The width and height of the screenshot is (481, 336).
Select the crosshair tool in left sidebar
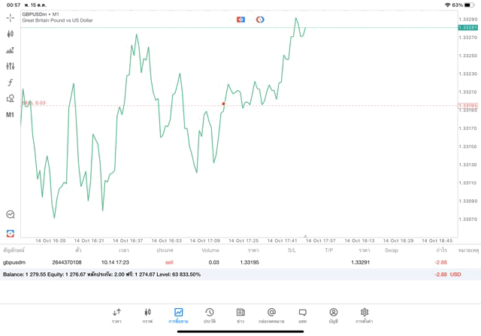[x=10, y=18]
